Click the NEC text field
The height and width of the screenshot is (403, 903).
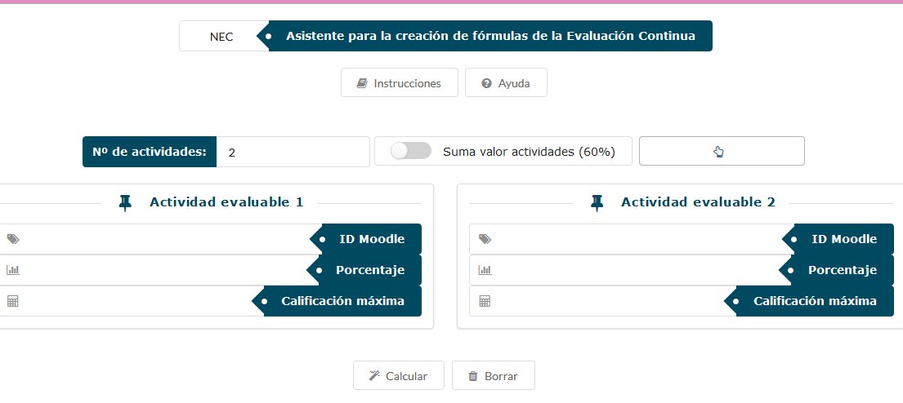(221, 37)
